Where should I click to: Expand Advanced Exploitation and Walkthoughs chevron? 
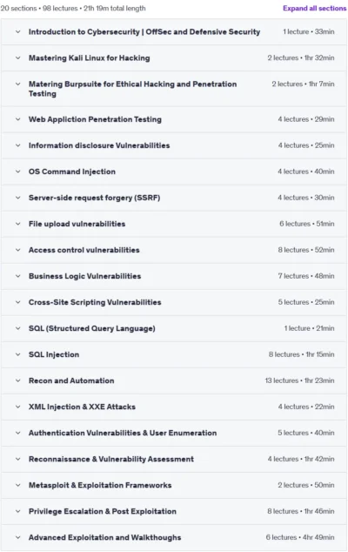(18, 537)
